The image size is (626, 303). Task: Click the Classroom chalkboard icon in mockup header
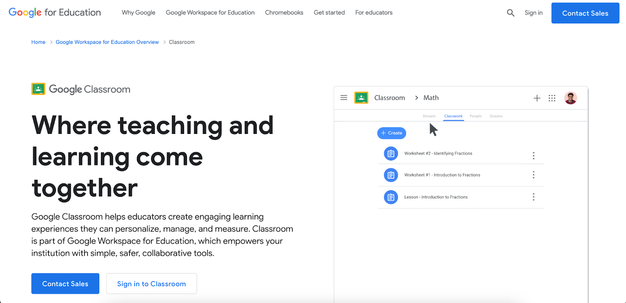pyautogui.click(x=361, y=98)
